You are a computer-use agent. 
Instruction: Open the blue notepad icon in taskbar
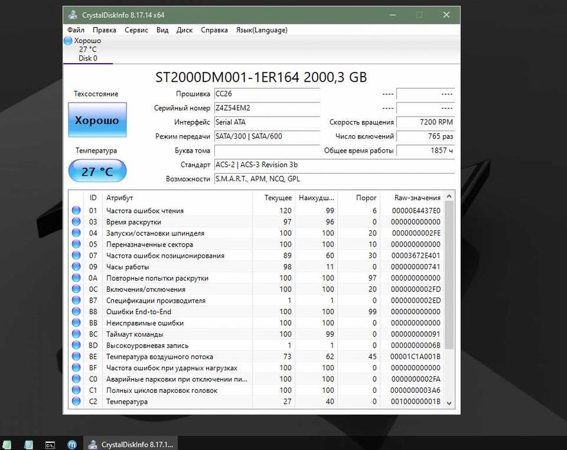click(28, 444)
